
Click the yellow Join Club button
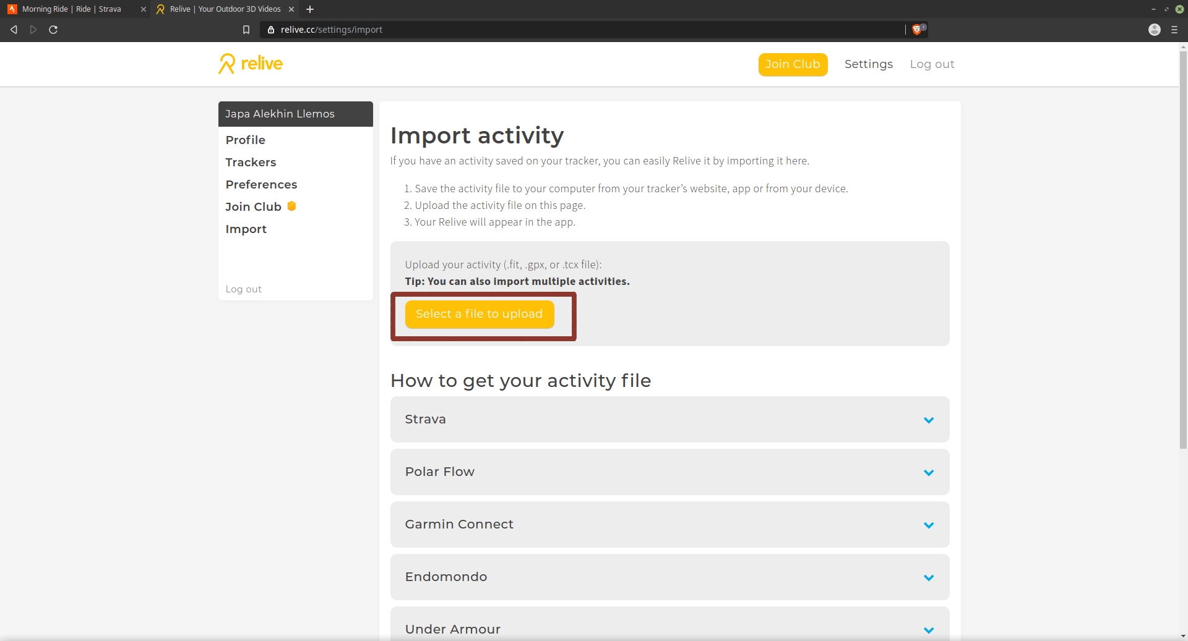pos(793,64)
